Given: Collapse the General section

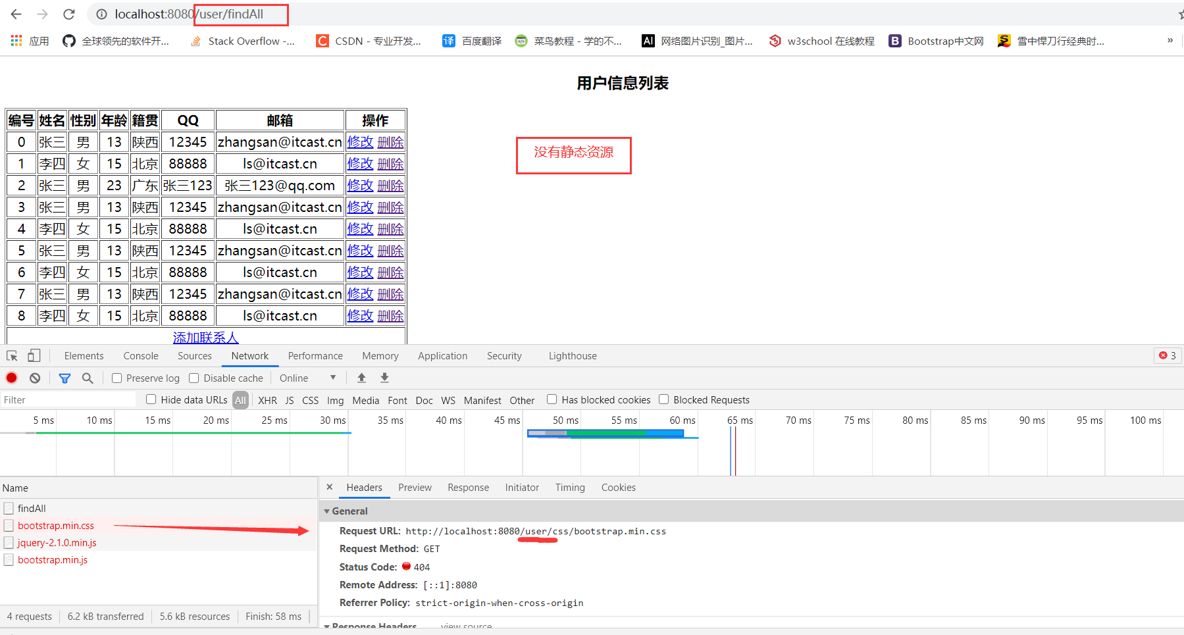Looking at the screenshot, I should pyautogui.click(x=327, y=511).
